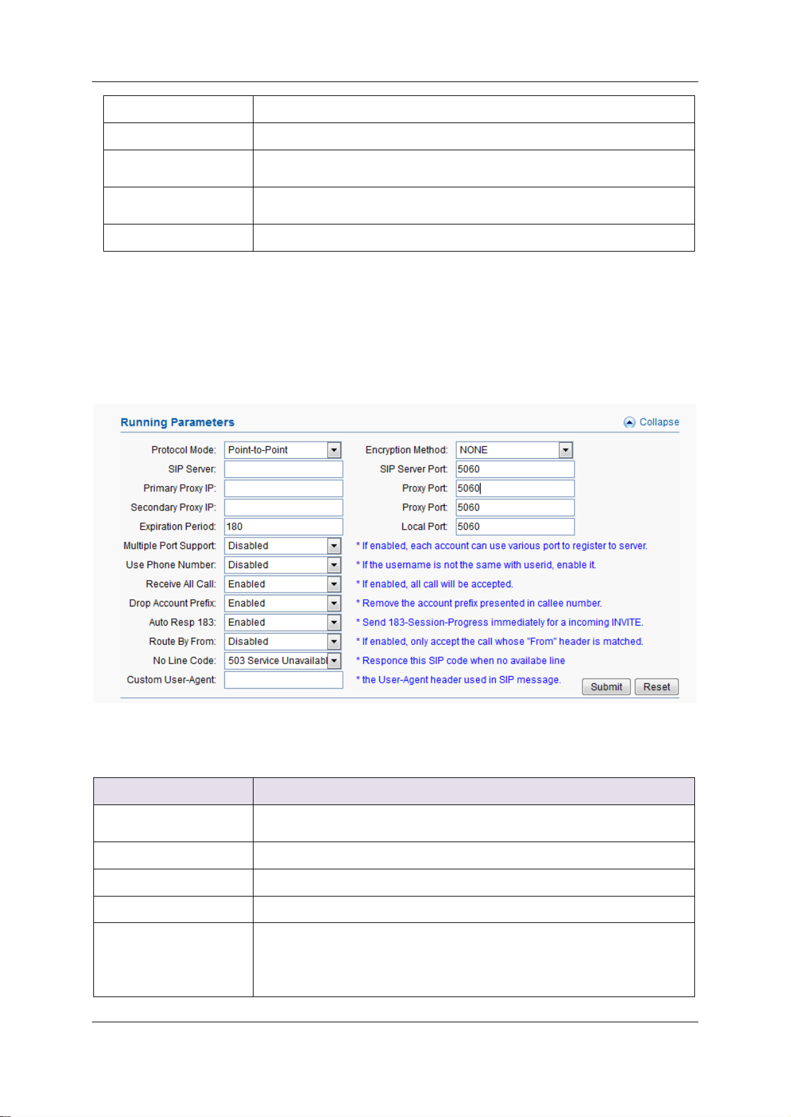Click the 'Remove the account prefix' hint
Viewport: 791px width, 1117px height.
[479, 603]
